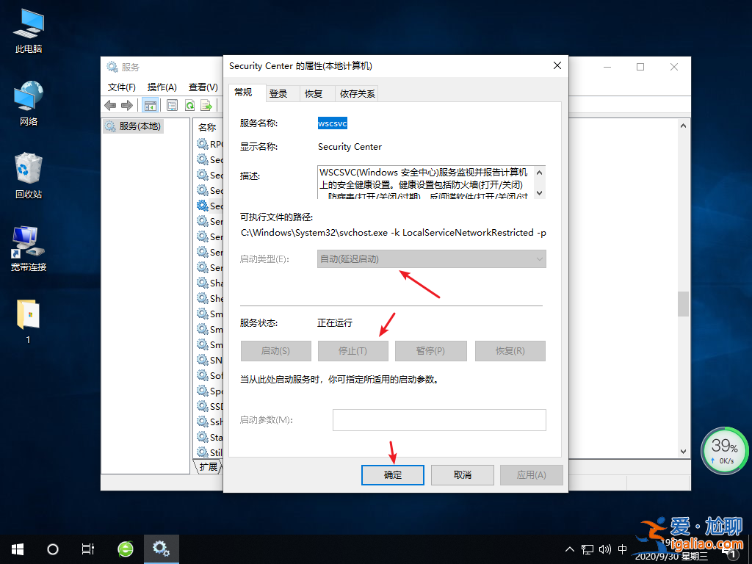Click the green antivirus icon on the taskbar
This screenshot has width=752, height=564.
124,549
